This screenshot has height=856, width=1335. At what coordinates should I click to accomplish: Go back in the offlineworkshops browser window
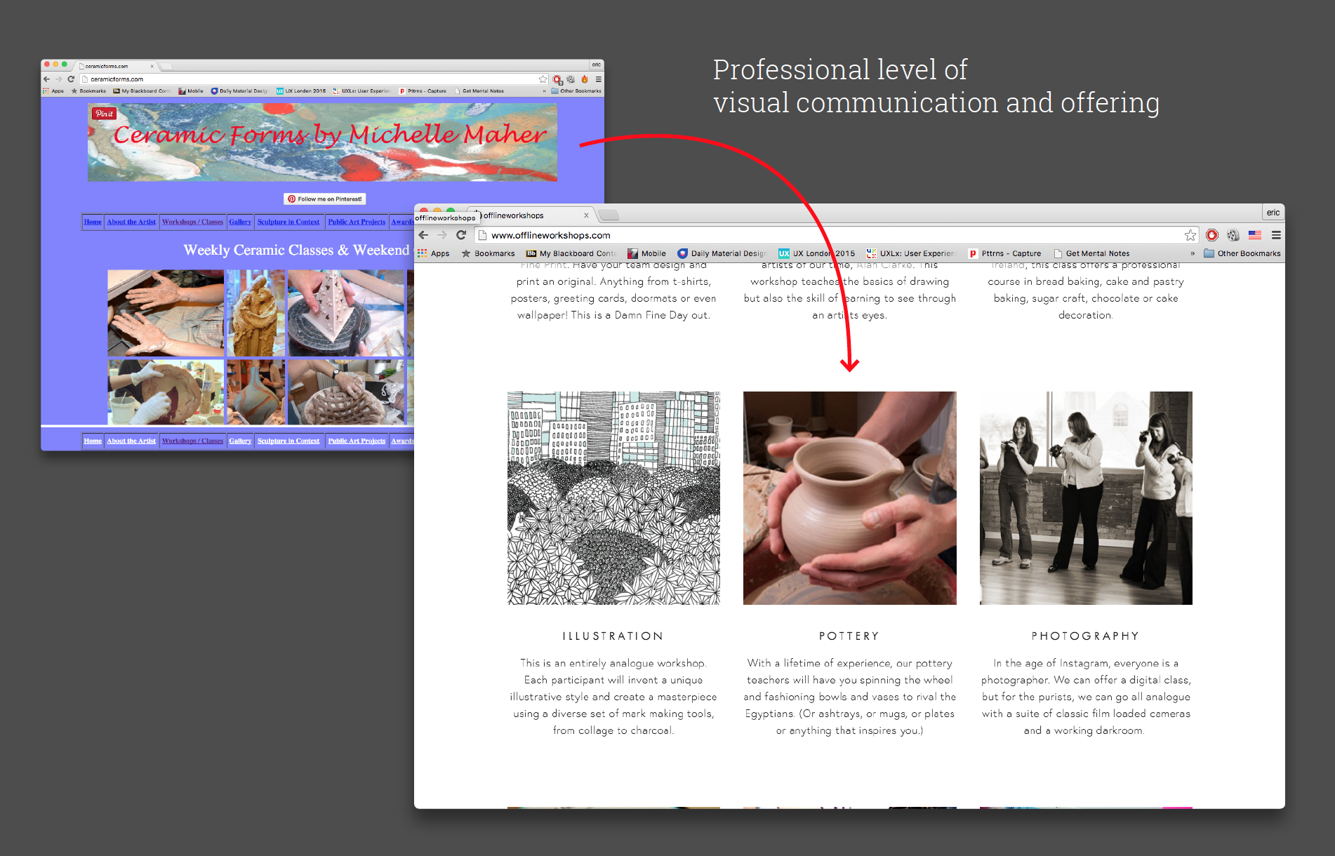pyautogui.click(x=423, y=235)
